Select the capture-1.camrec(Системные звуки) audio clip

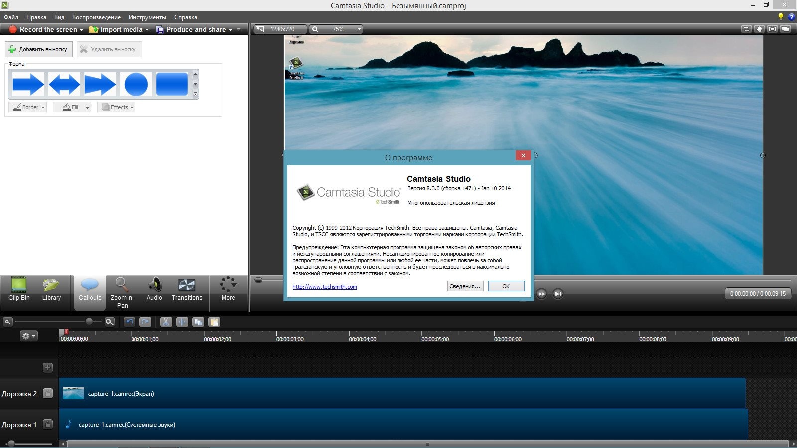click(403, 424)
